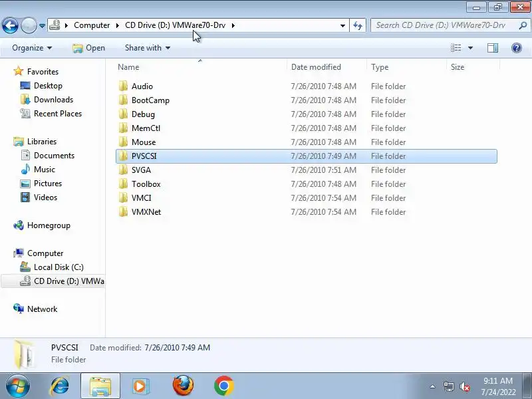Click the PVSCSI folder thumbnail in details pane

(25, 355)
